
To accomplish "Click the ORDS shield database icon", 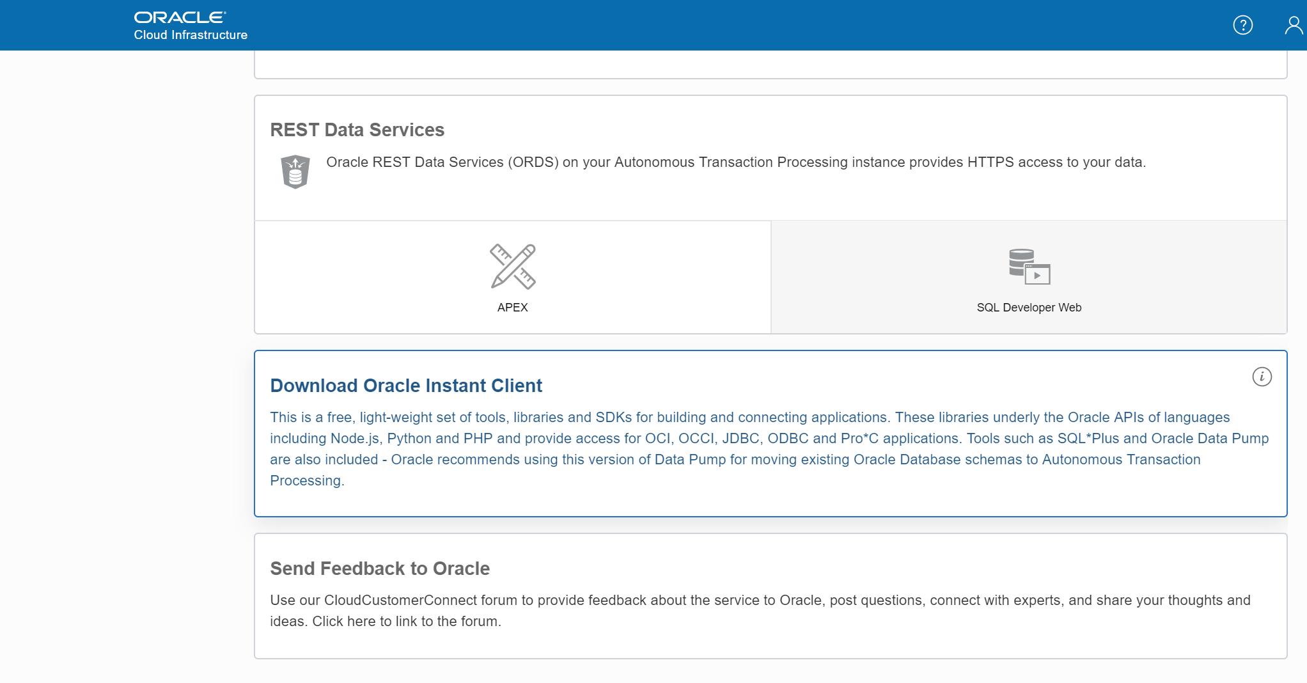I will click(x=295, y=171).
